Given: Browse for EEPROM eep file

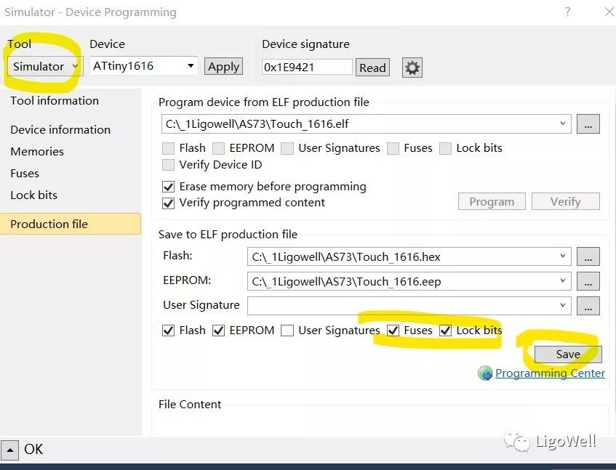Looking at the screenshot, I should pos(588,281).
